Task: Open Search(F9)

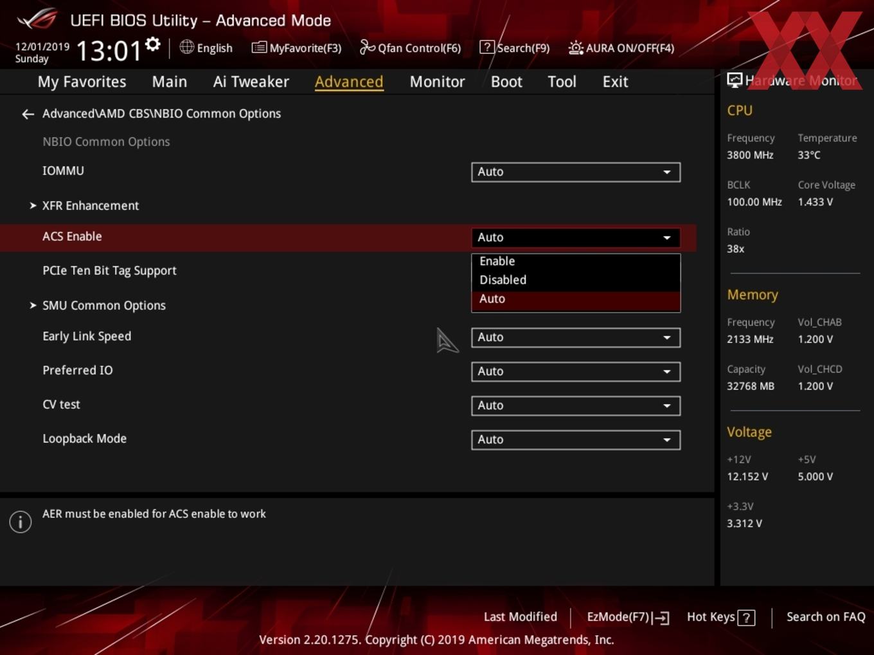Action: tap(515, 48)
